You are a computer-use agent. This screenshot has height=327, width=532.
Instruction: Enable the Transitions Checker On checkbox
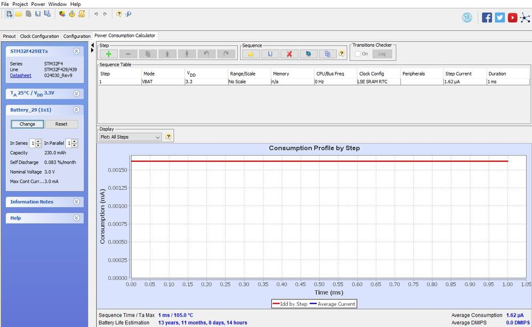pos(357,54)
